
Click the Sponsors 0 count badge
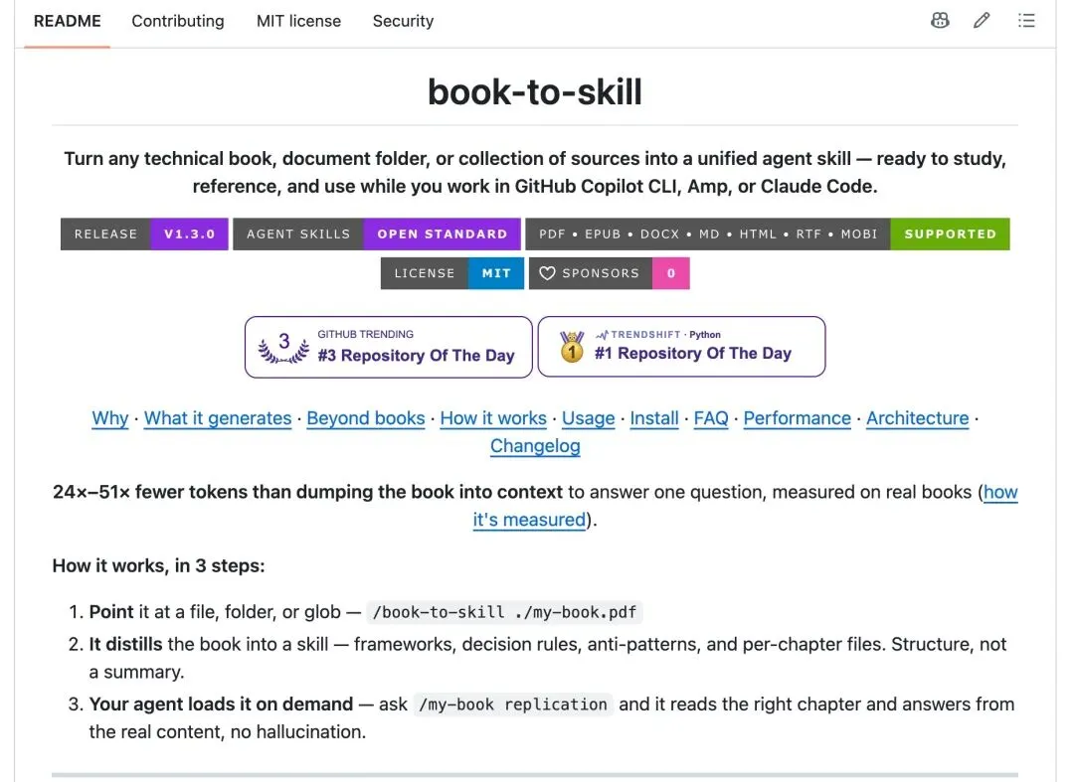609,273
